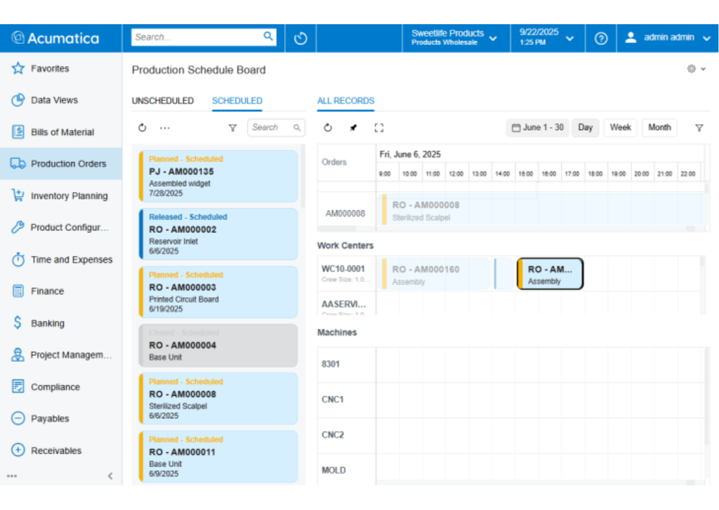Open the filter funnel on Scheduled panel
719x510 pixels.
pyautogui.click(x=233, y=128)
